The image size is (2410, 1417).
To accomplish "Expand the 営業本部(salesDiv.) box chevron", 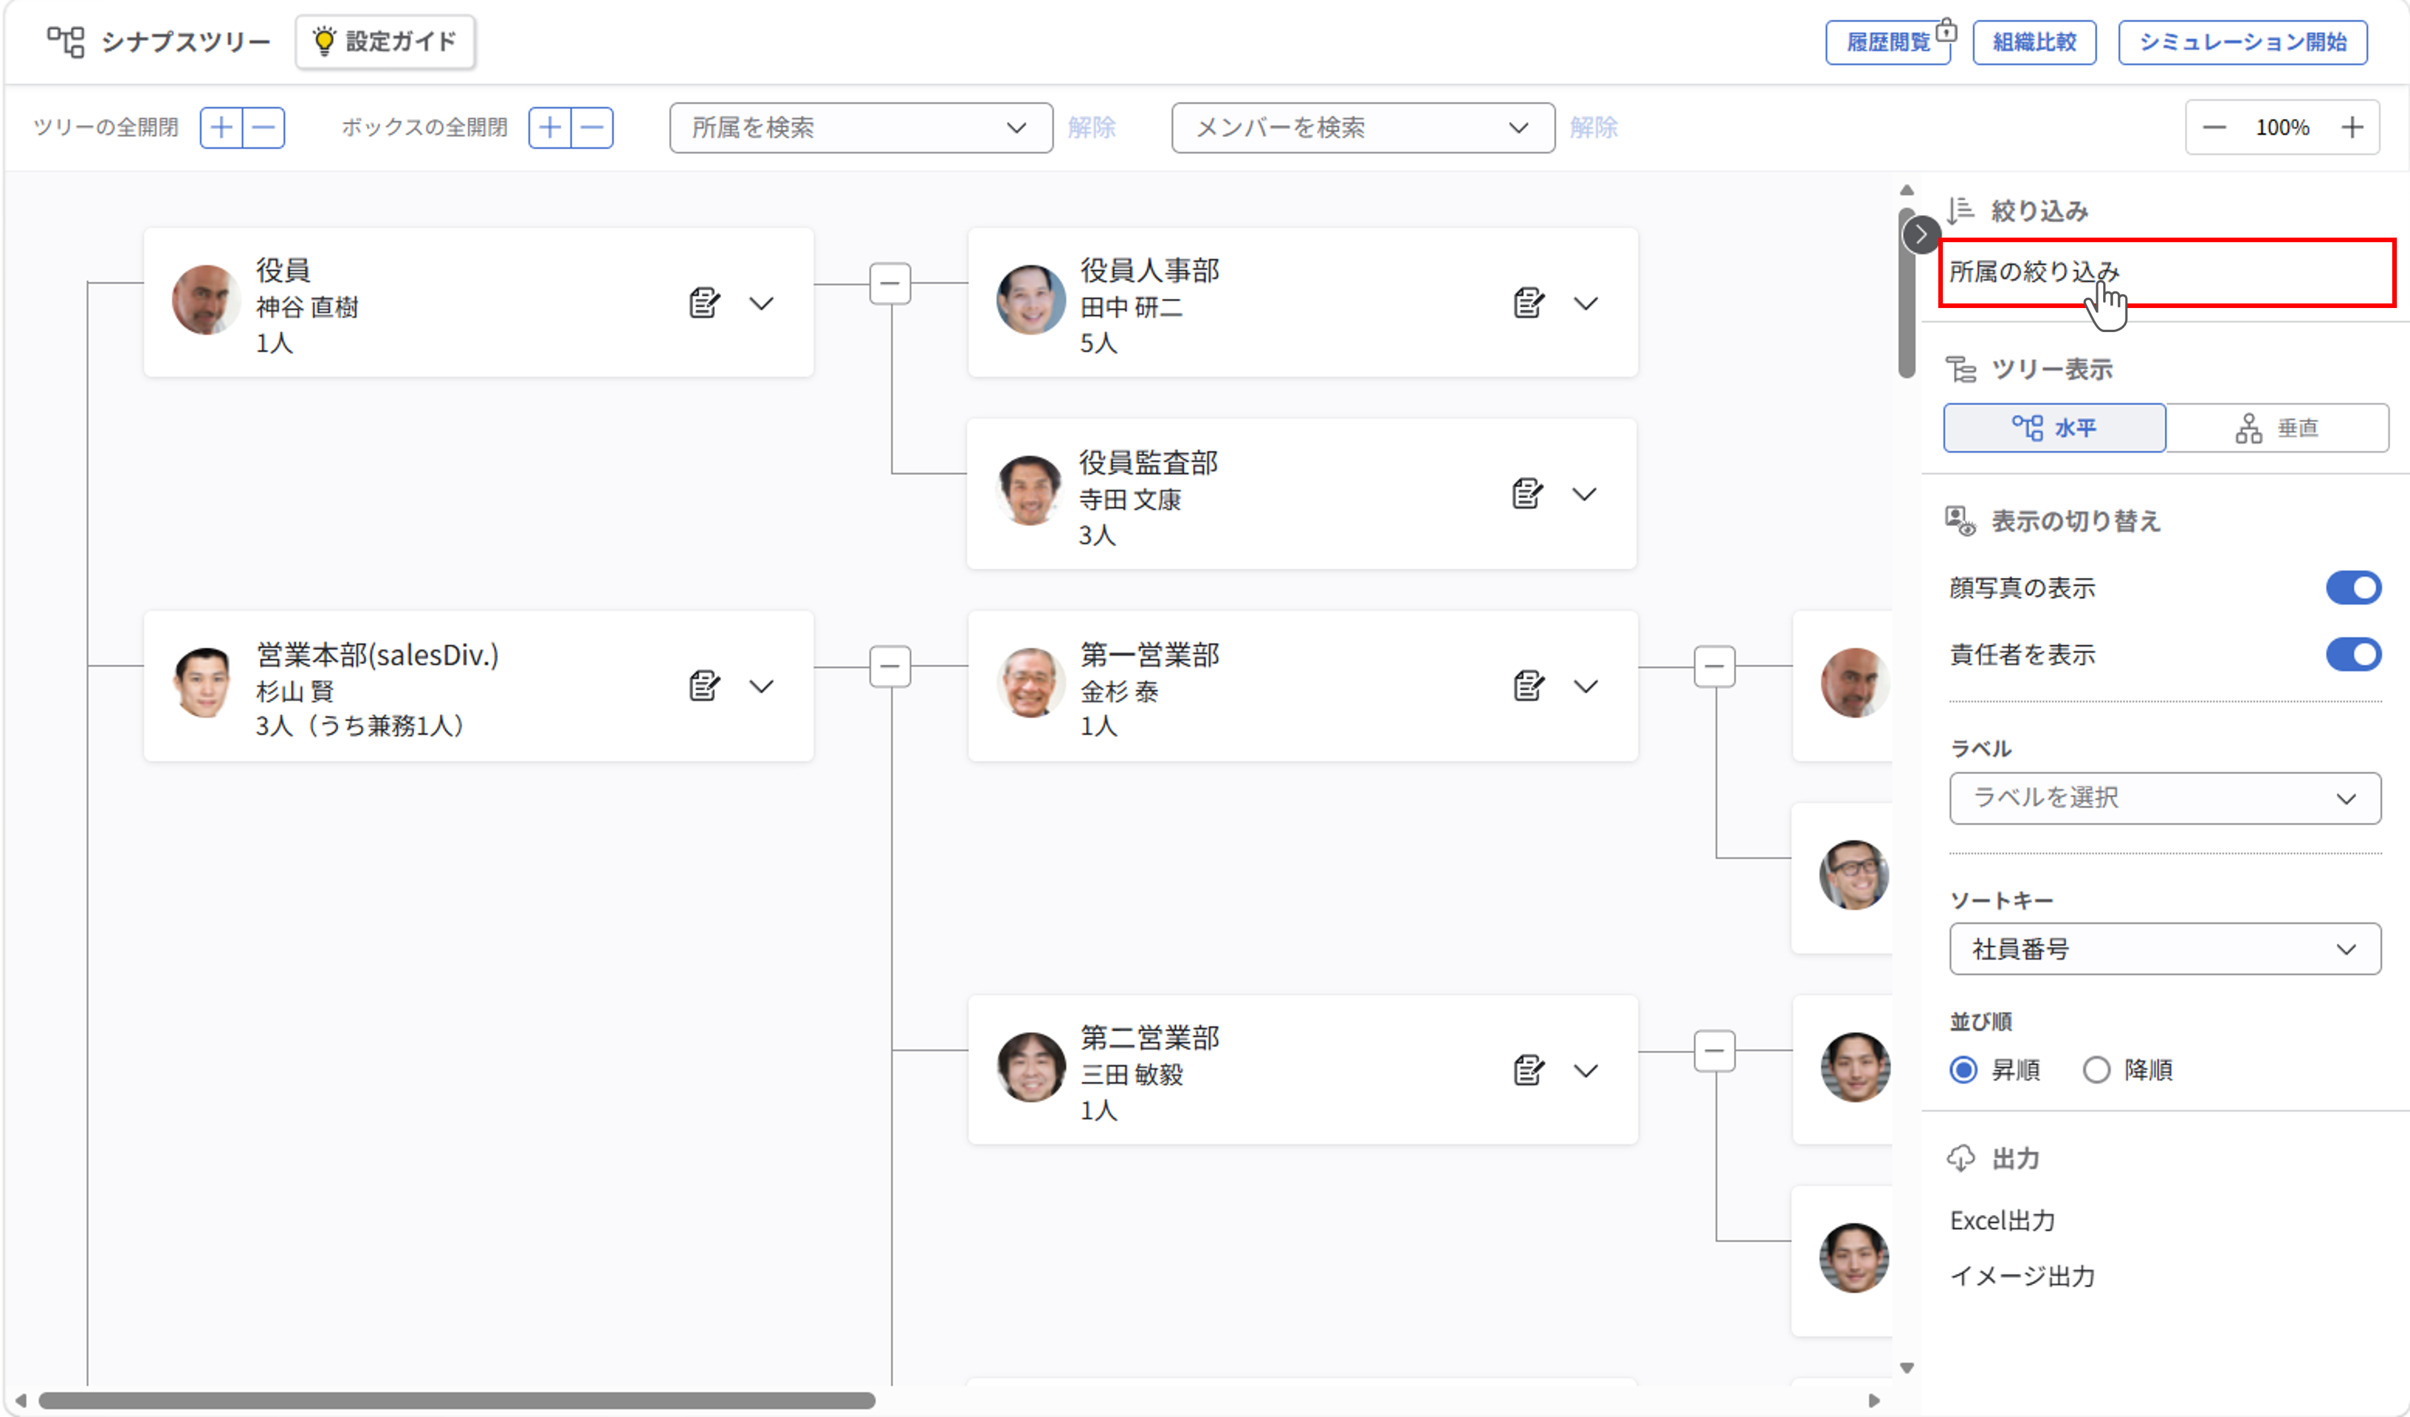I will (x=761, y=686).
